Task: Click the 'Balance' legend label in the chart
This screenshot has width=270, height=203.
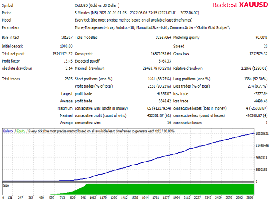Action: click(x=8, y=131)
